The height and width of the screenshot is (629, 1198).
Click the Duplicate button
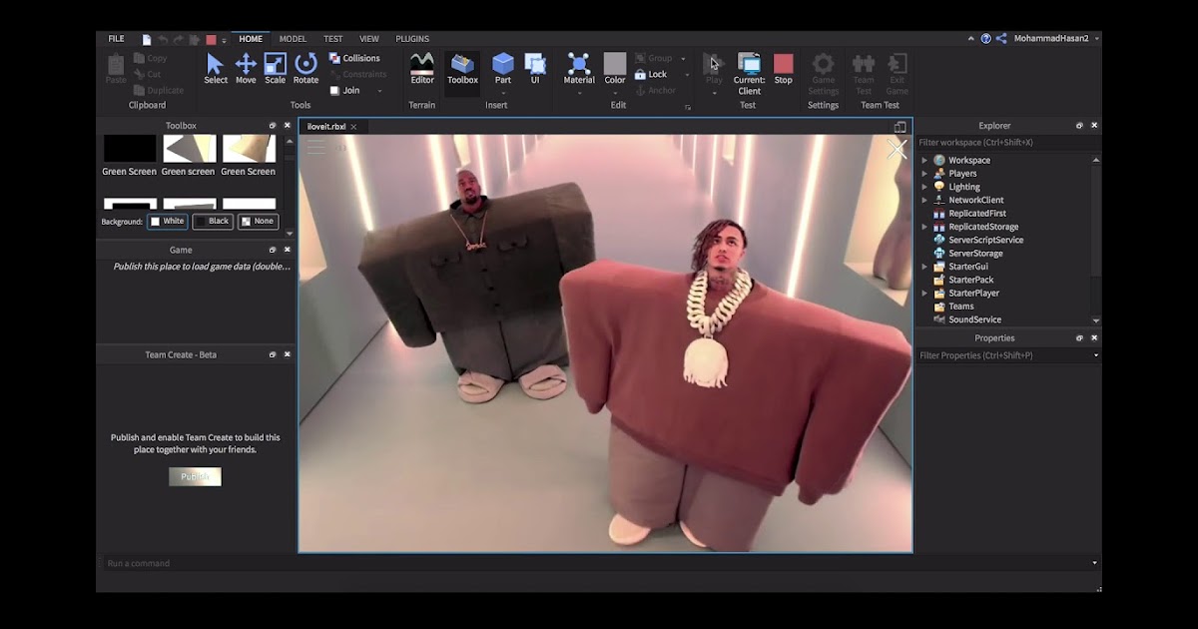[158, 90]
